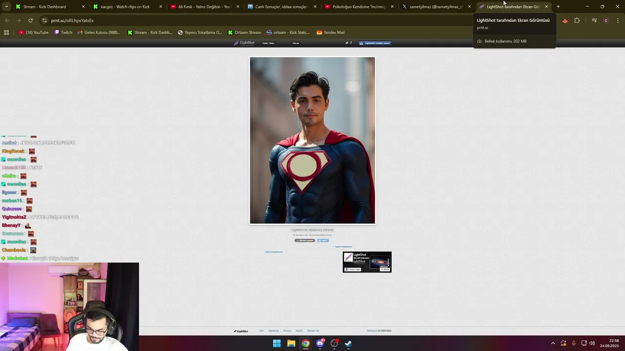Open the Facebook icon in LightShot header
This screenshot has height=351, width=625.
pyautogui.click(x=351, y=43)
